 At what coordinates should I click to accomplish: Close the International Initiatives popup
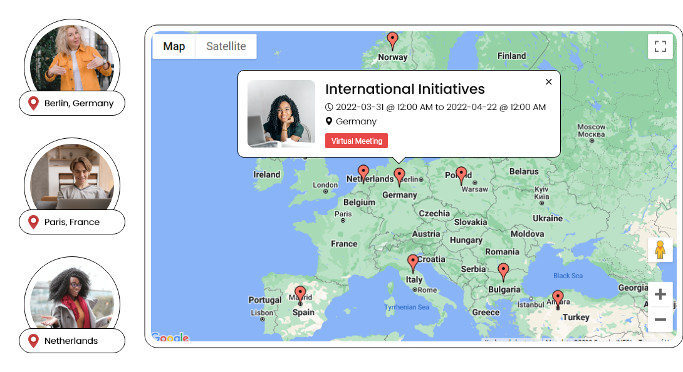click(548, 81)
